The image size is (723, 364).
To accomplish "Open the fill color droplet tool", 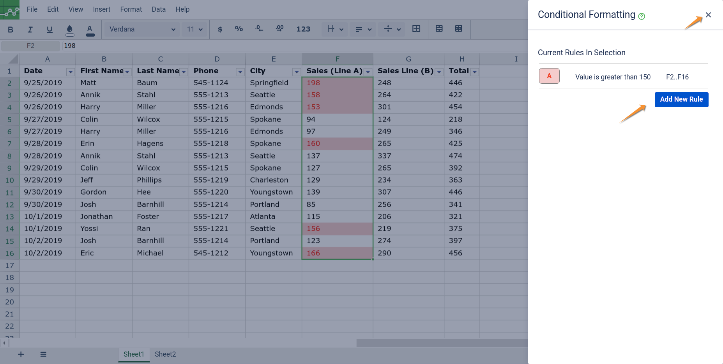I will [x=70, y=30].
